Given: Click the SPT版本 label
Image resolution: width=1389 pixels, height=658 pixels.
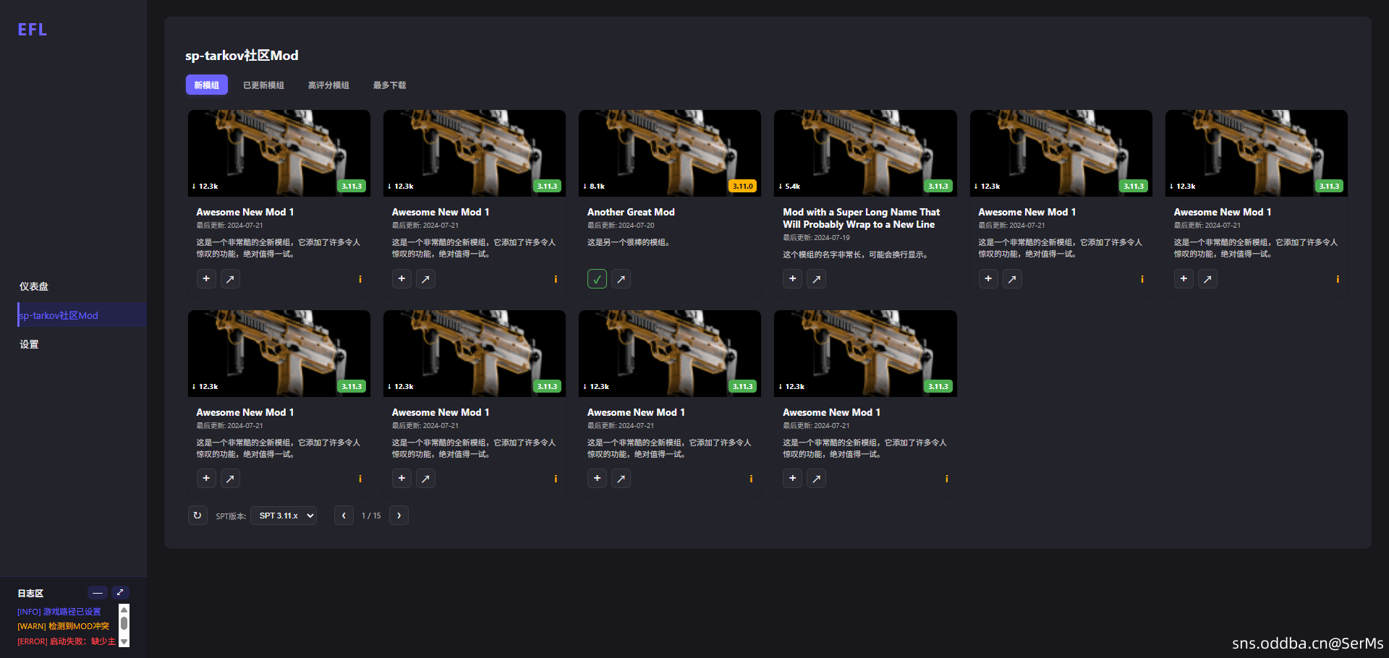Looking at the screenshot, I should click(231, 516).
